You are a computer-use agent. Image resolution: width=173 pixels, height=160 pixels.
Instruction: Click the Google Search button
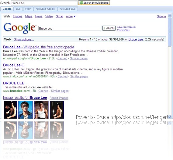click(109, 28)
